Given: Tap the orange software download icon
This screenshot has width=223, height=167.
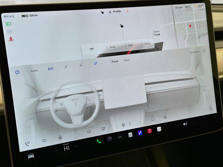Looking at the screenshot, I should click(x=128, y=11).
